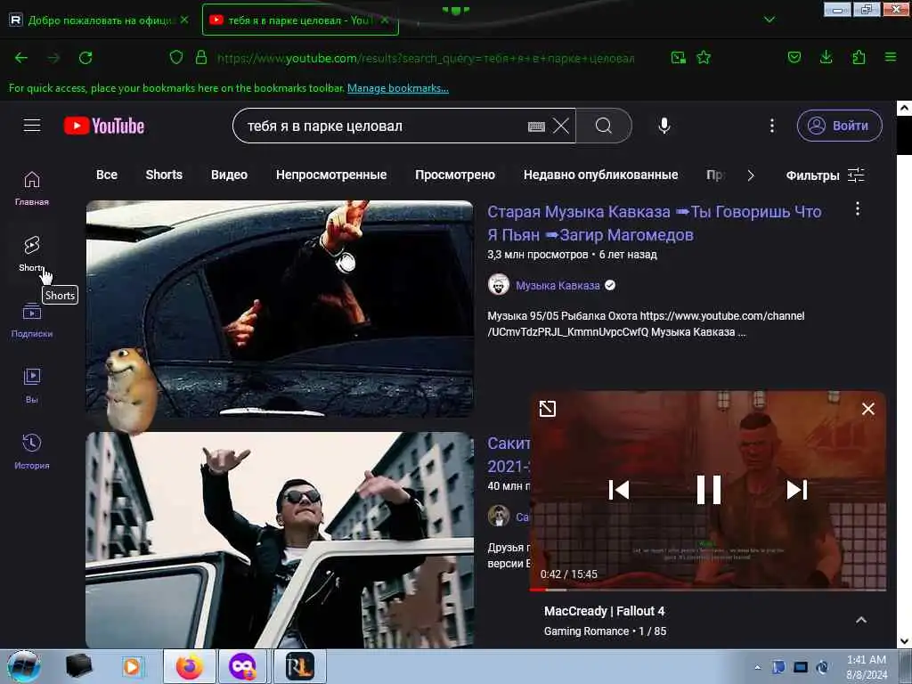Focus the YouTube search input field
Screen dimensions: 912x684
pyautogui.click(x=384, y=126)
